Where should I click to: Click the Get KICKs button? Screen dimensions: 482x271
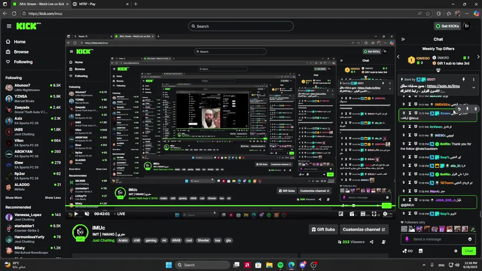click(447, 26)
